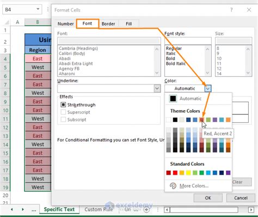Click the select-all corner of worksheet

[7, 22]
